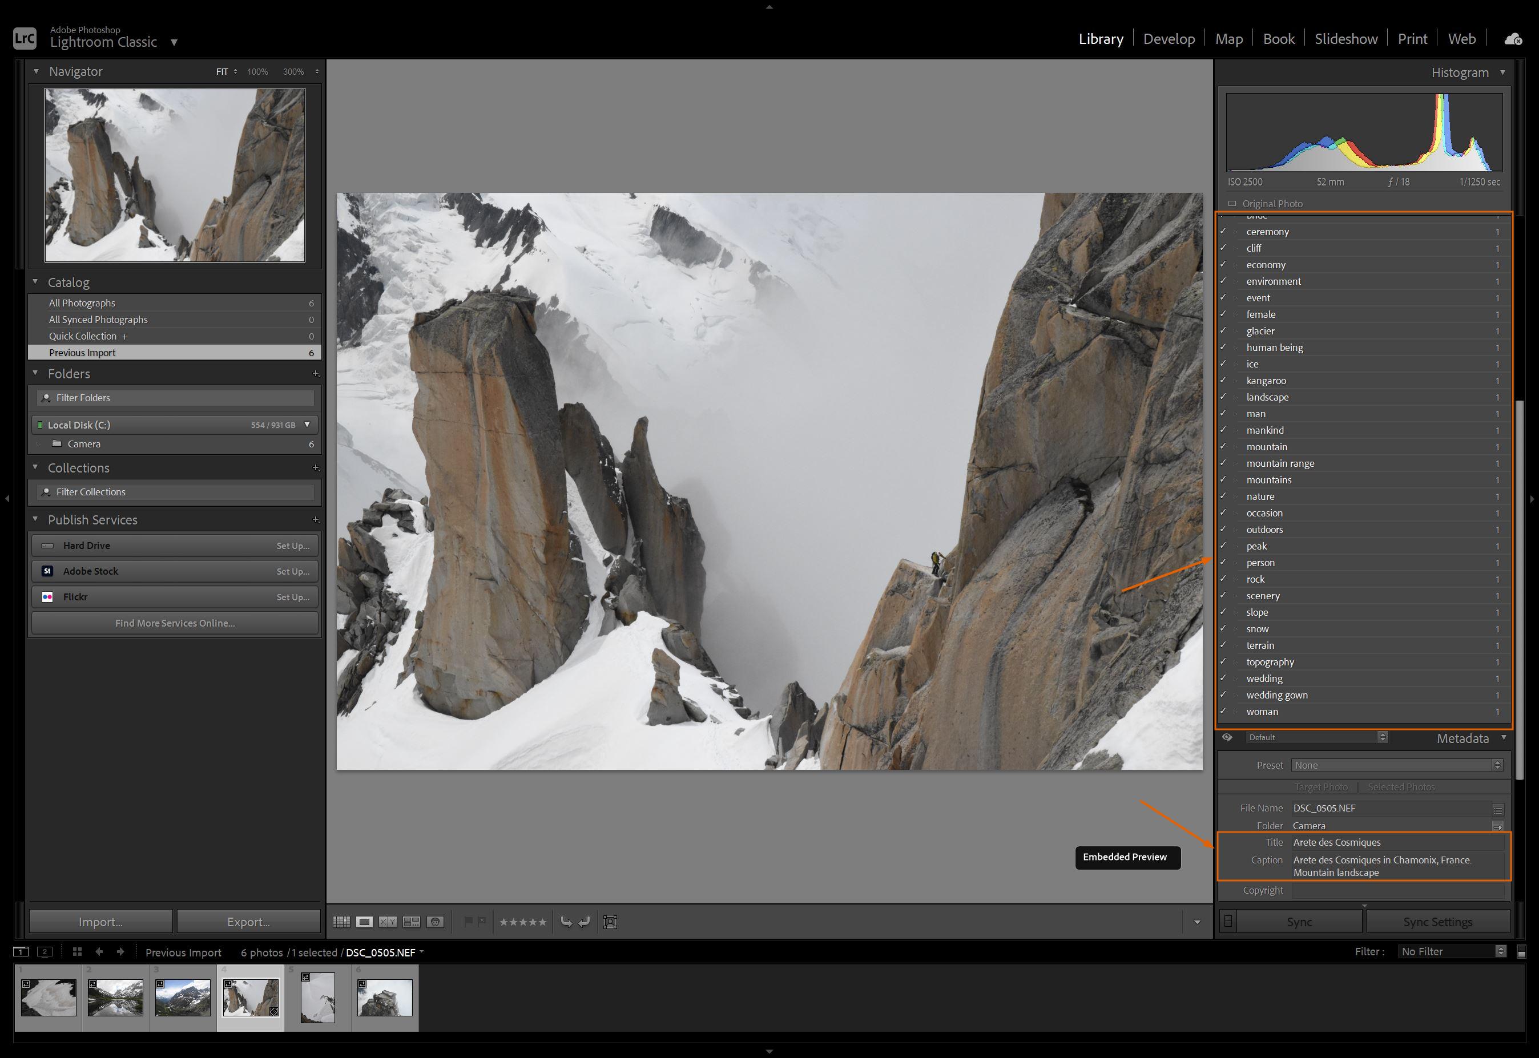Screen dimensions: 1539x1058
Task: Click Find More Services Online
Action: click(174, 623)
